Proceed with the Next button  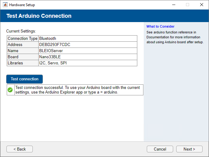tap(189, 149)
